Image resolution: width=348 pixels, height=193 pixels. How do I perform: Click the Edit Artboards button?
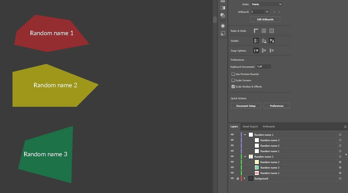(265, 20)
